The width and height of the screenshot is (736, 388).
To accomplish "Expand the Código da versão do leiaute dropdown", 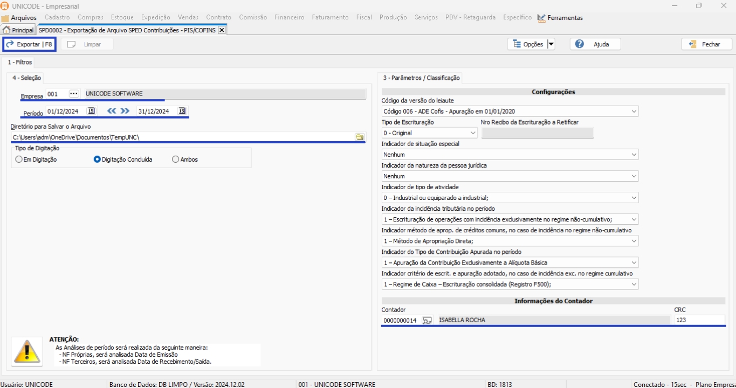I will (634, 112).
